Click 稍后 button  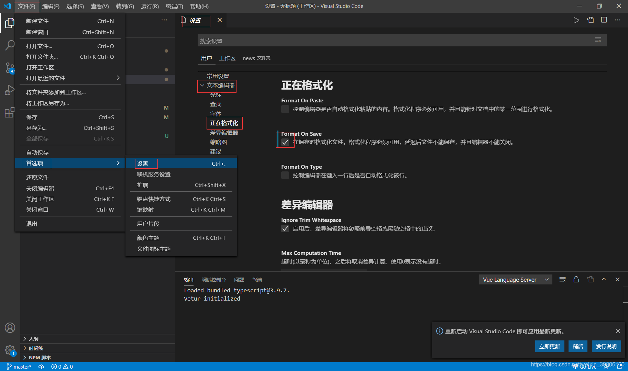(578, 346)
